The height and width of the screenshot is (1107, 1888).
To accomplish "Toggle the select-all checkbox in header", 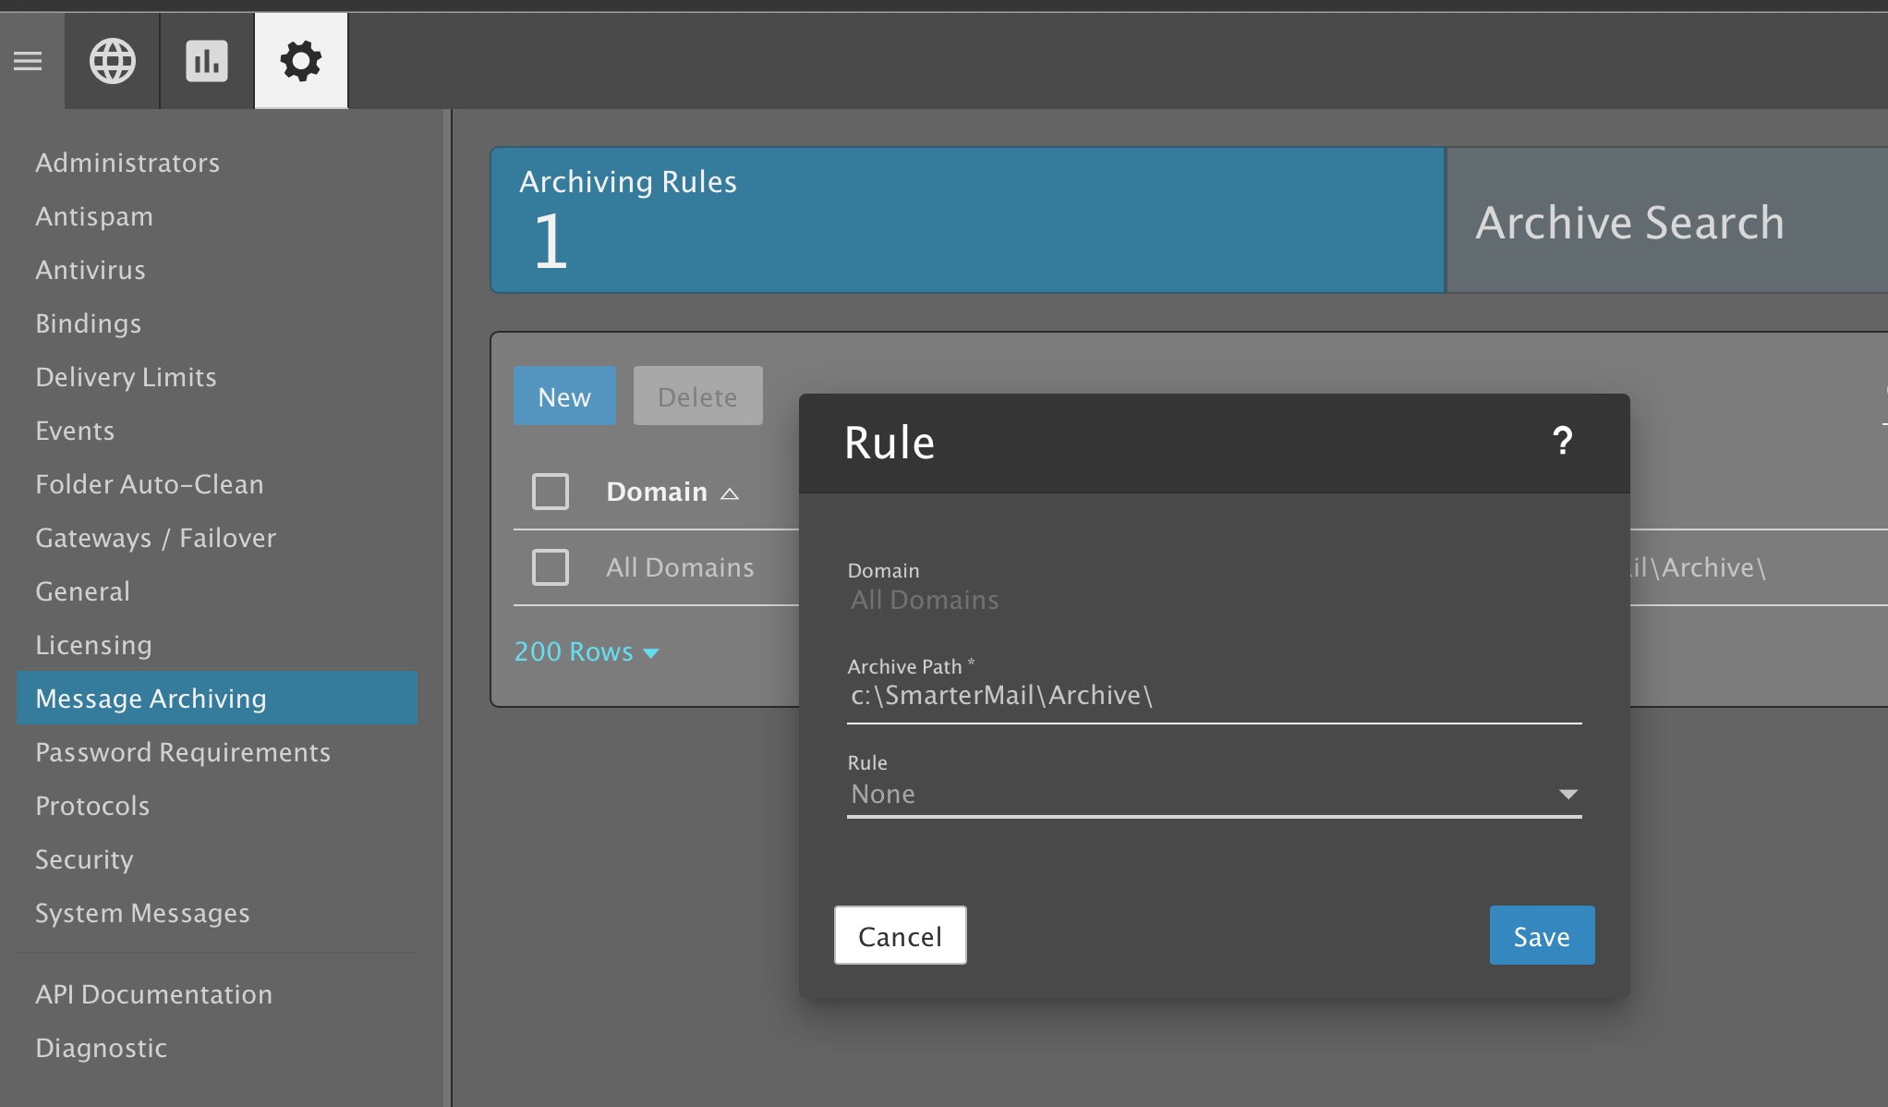I will tap(551, 492).
